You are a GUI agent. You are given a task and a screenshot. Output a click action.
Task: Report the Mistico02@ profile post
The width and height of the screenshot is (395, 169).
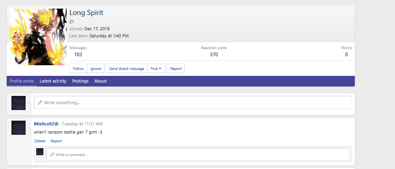pyautogui.click(x=56, y=141)
